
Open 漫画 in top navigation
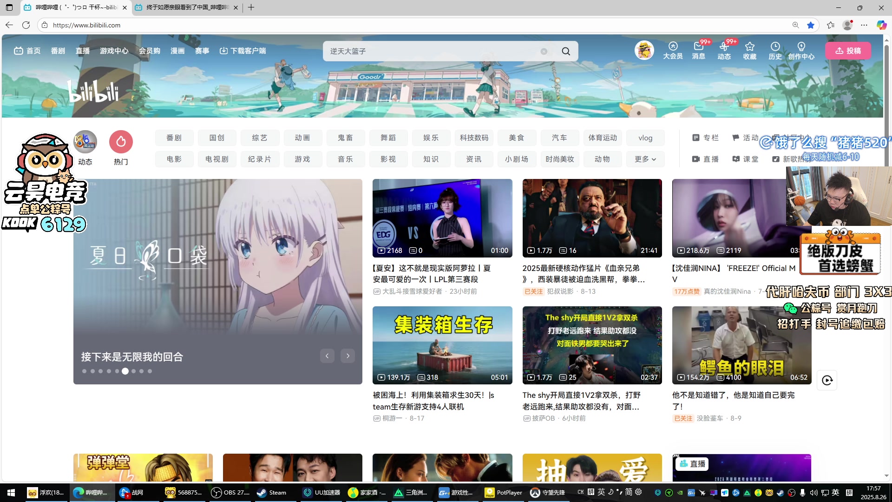177,51
